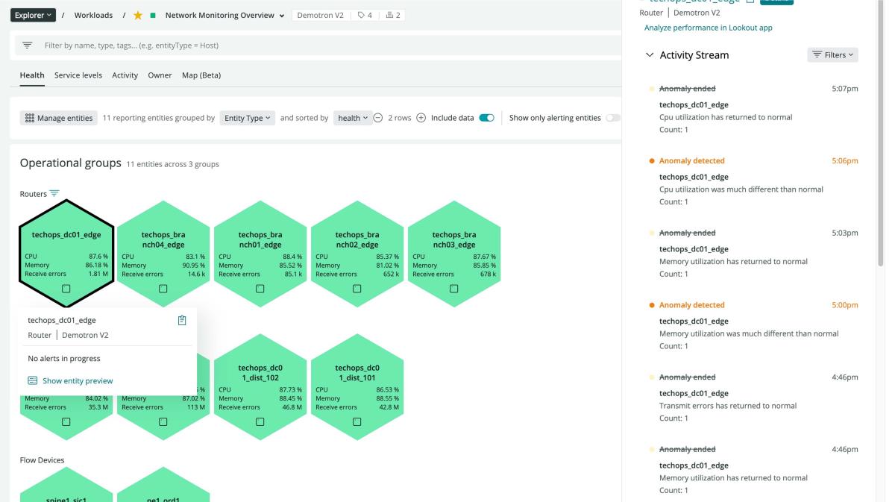Image resolution: width=895 pixels, height=502 pixels.
Task: Check the box on techops_branch04_edge hexagon
Action: (163, 289)
